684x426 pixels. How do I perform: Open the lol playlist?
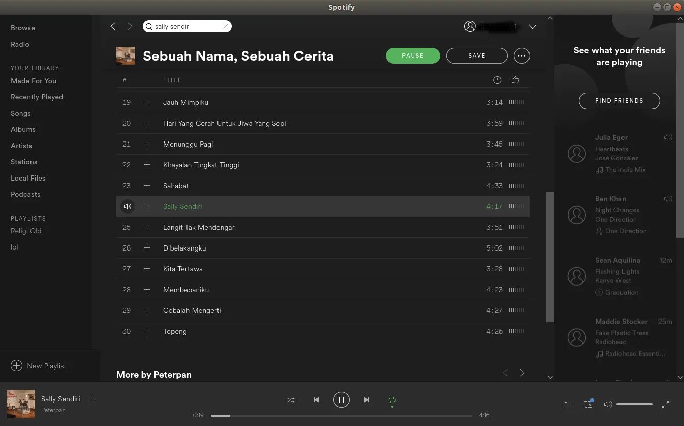pos(14,247)
